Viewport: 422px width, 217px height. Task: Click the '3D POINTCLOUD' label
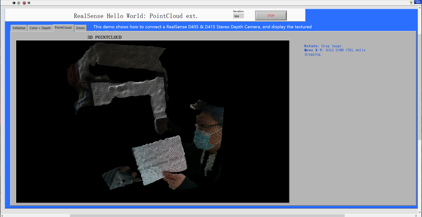[104, 38]
